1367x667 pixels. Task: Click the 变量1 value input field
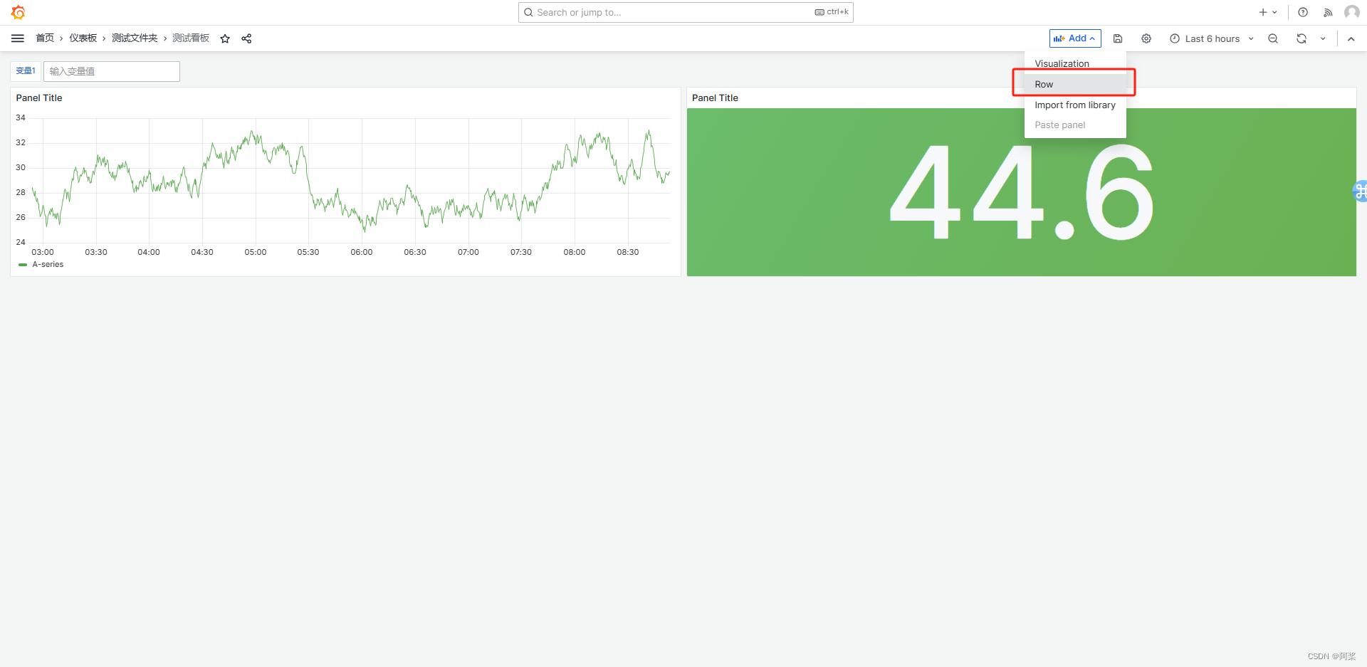tap(112, 71)
